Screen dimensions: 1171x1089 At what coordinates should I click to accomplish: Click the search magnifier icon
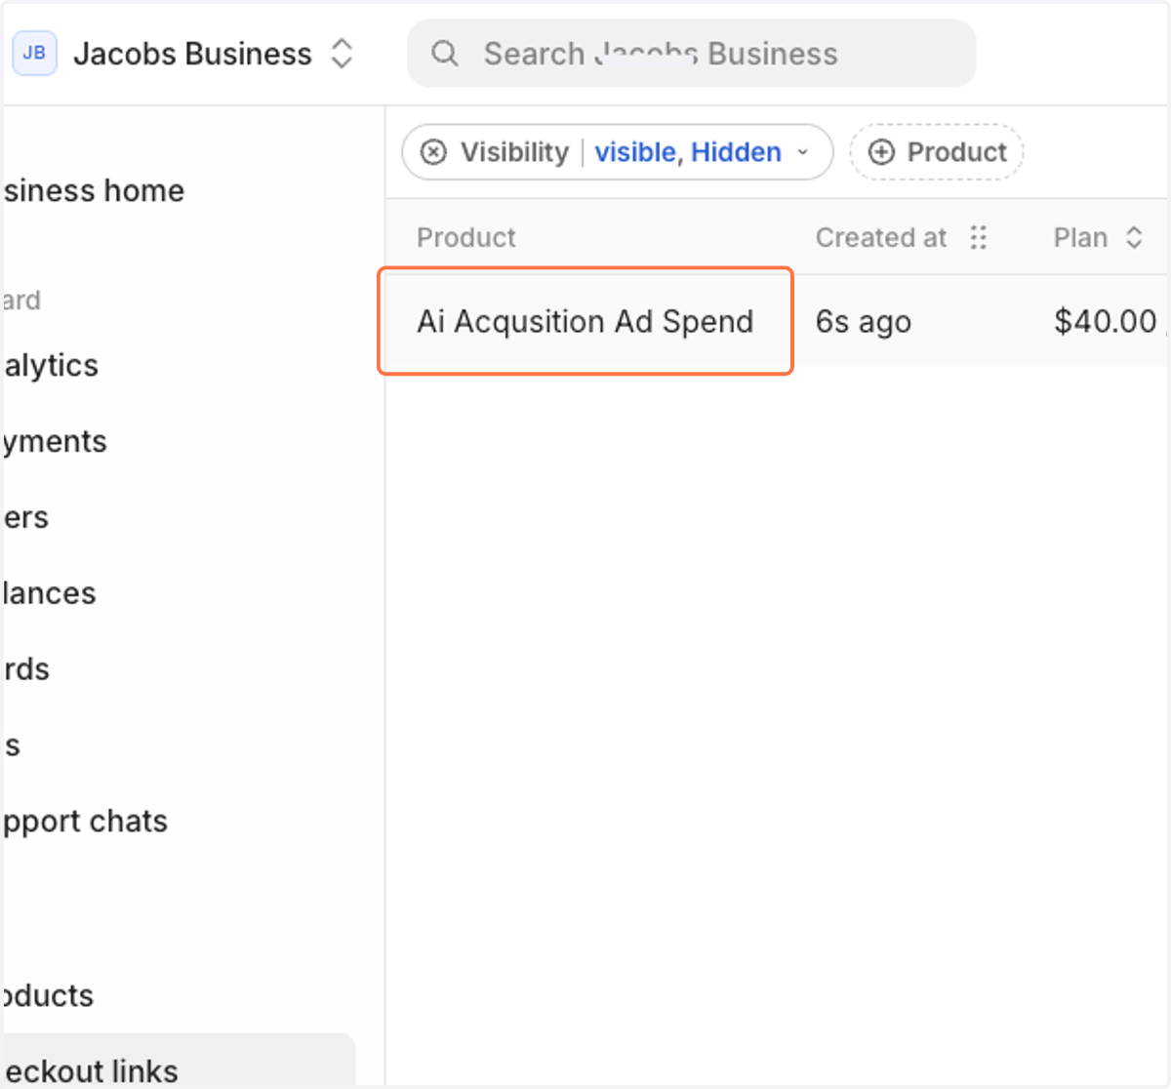pos(445,54)
